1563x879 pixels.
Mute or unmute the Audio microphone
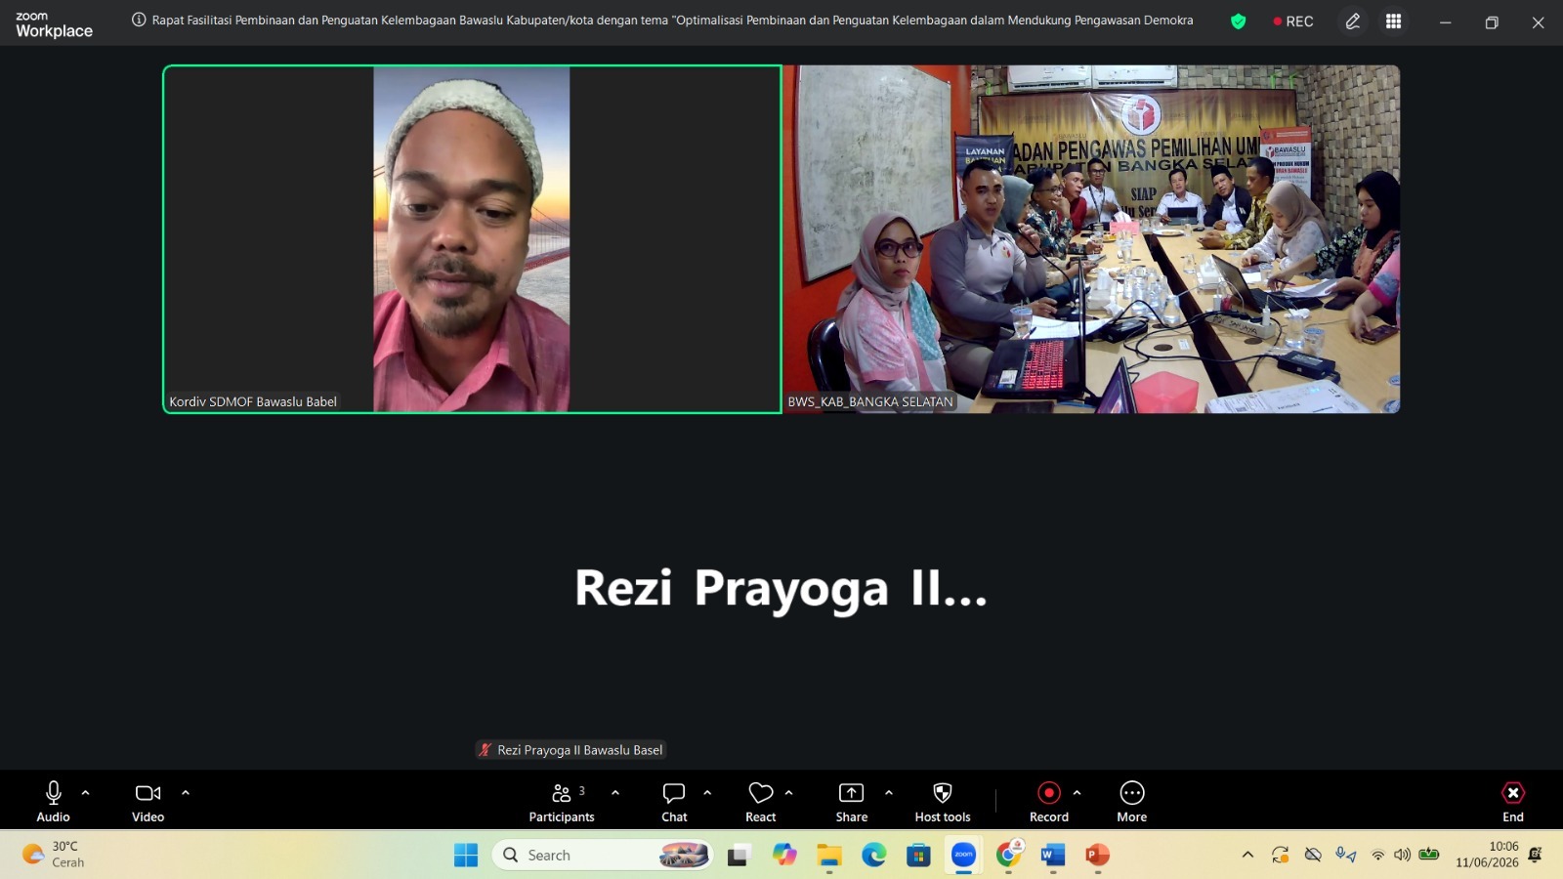54,801
